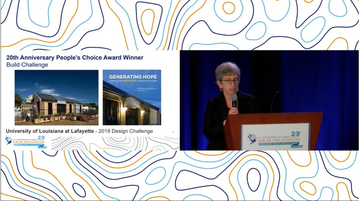Screen dimensions: 359x201
Task: Click the '20th Anniversary People's Choice Award Winner' title
Action: pos(75,58)
